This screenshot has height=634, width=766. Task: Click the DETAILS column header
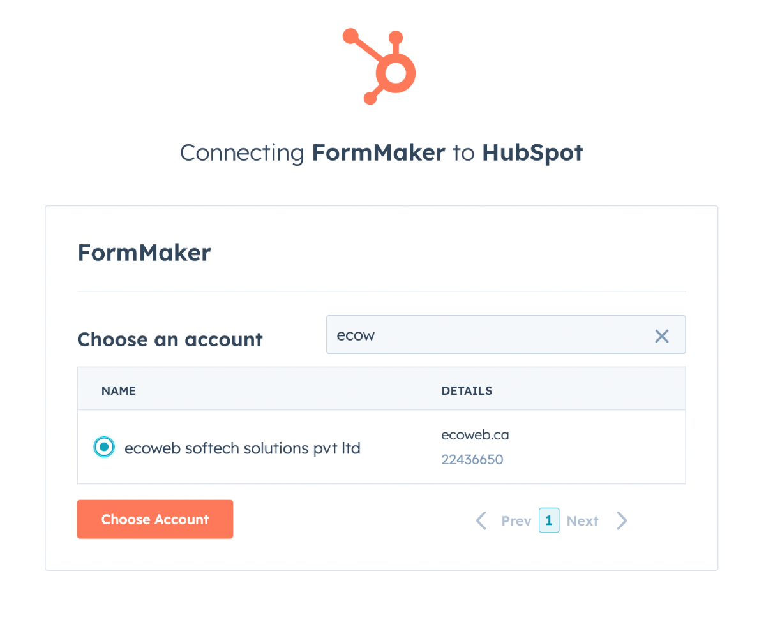[x=467, y=390]
